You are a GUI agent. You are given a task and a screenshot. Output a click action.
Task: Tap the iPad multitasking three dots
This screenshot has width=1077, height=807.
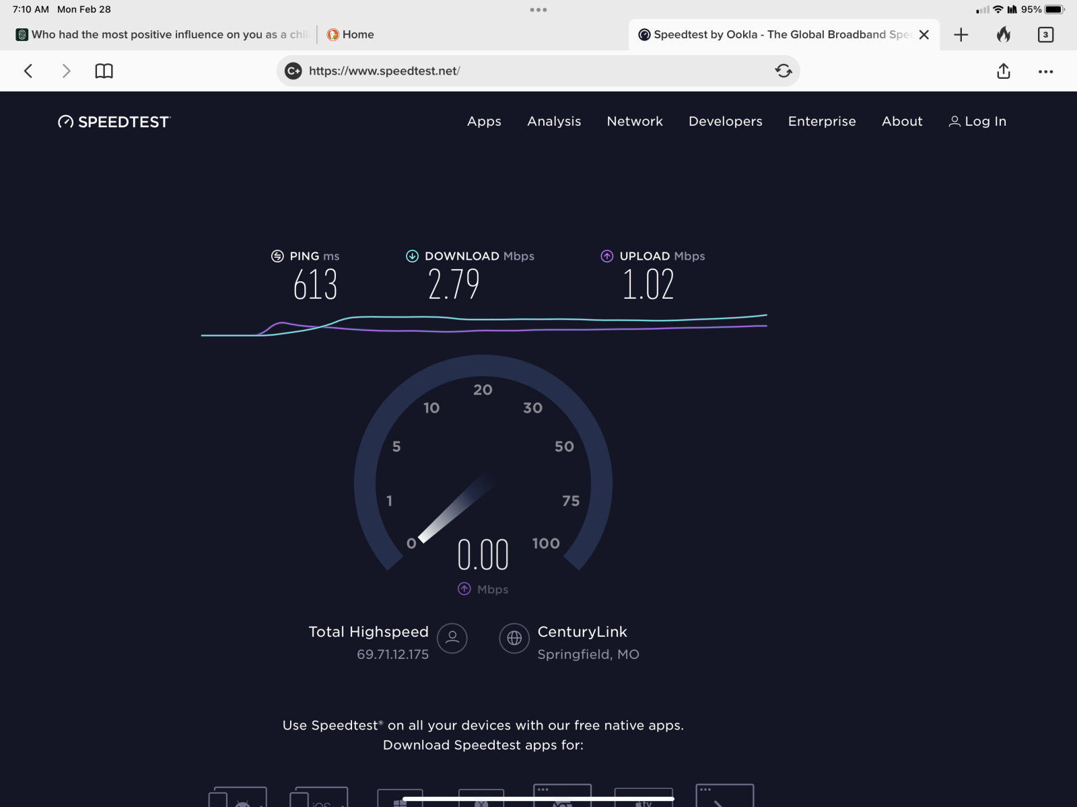coord(538,9)
